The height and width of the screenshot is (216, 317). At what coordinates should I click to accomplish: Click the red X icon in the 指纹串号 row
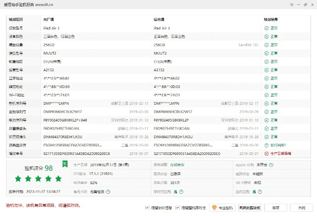point(266,153)
